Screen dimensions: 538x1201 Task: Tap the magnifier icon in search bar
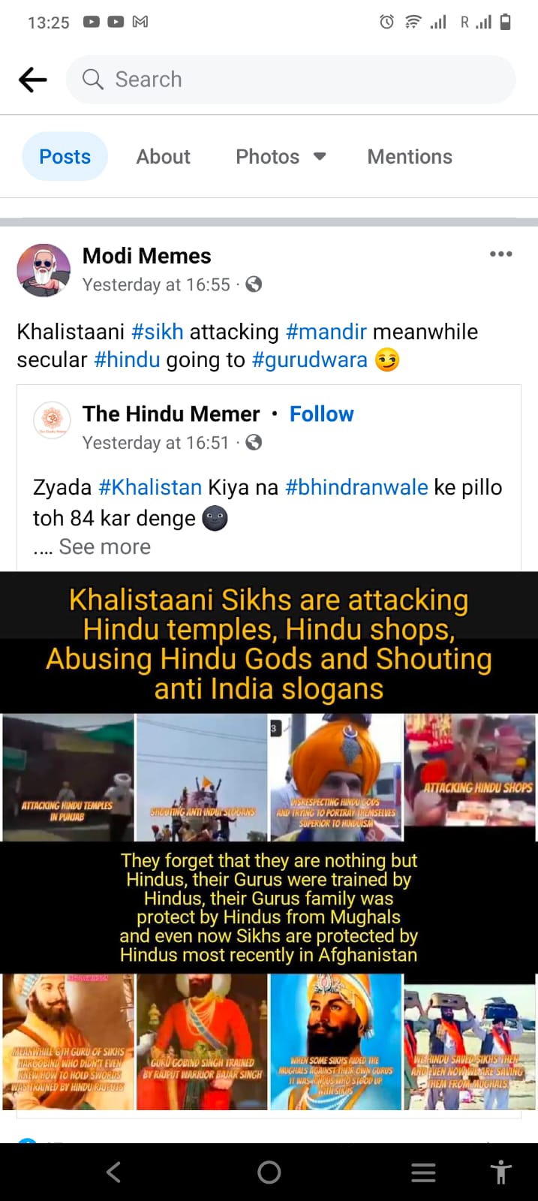click(92, 79)
